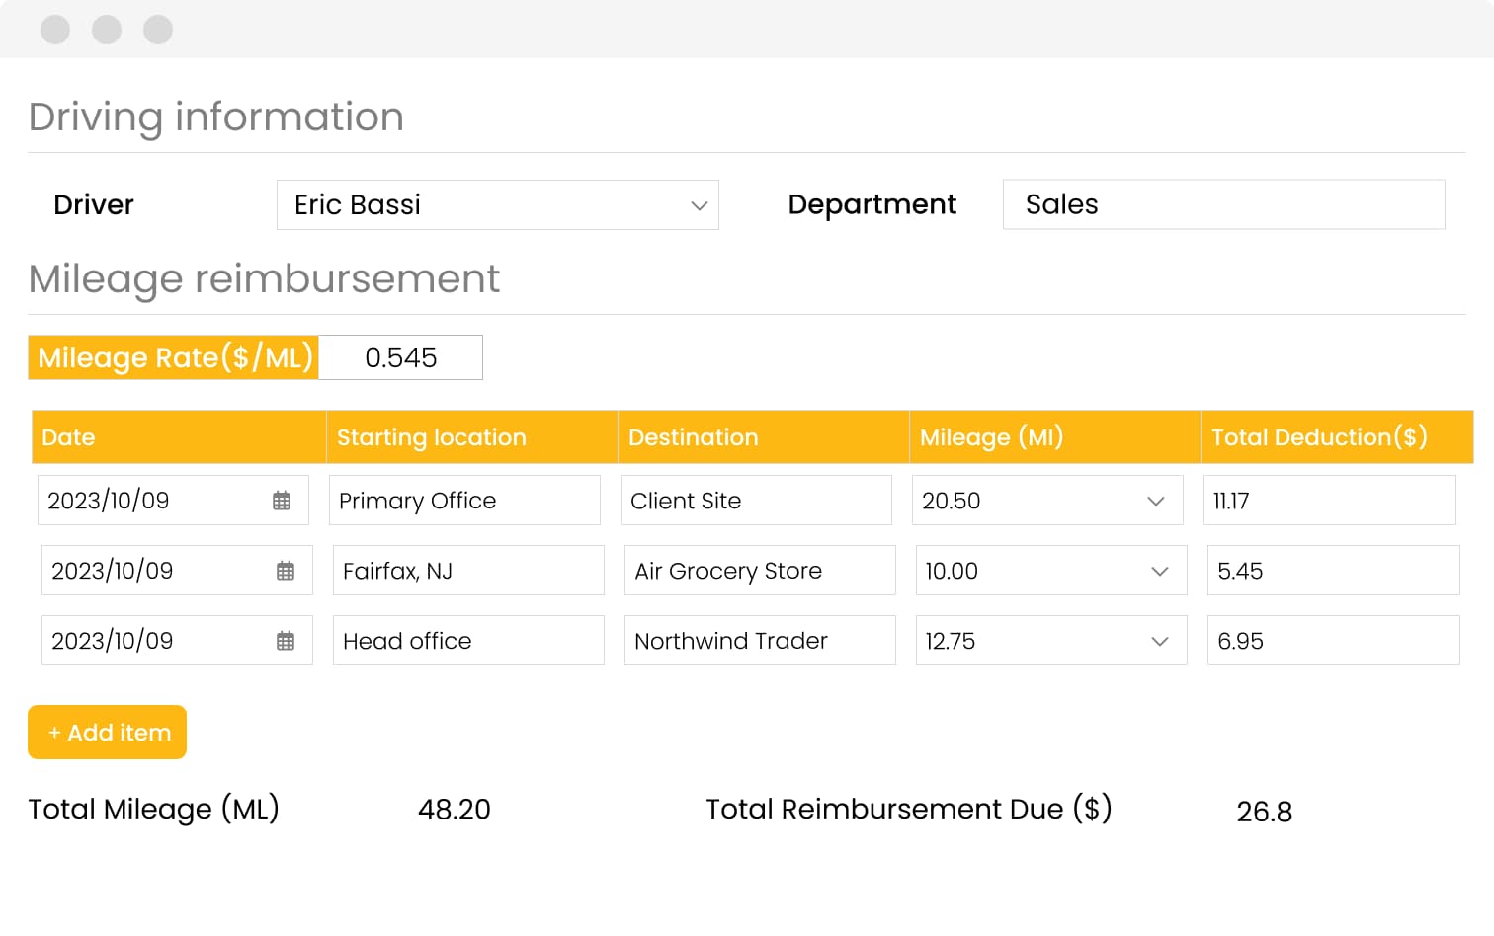Edit the Head office starting location

tap(468, 641)
